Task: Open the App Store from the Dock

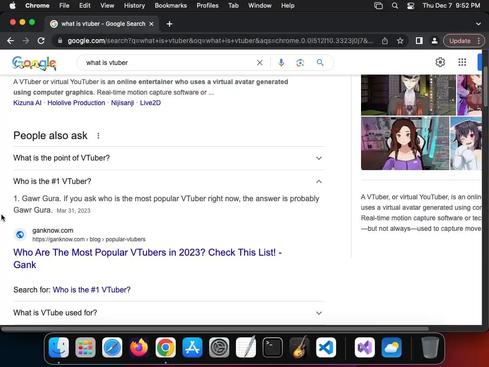Action: [x=192, y=347]
